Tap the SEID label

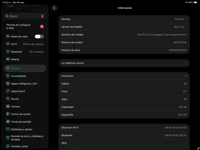click(x=64, y=143)
